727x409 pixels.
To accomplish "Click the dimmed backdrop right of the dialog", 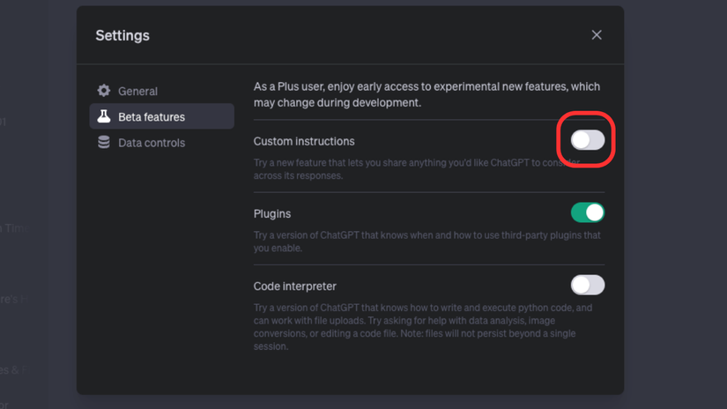I will click(x=675, y=204).
